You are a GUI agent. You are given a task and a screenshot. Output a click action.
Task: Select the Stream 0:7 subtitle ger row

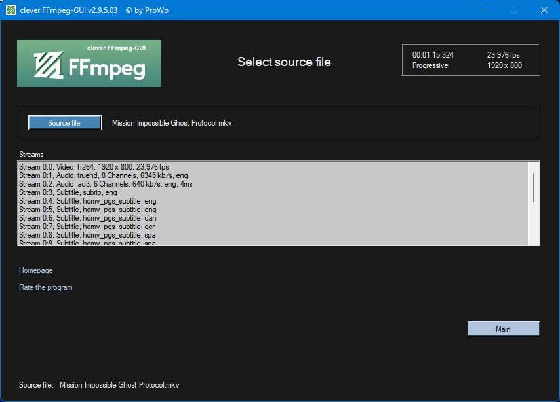273,227
